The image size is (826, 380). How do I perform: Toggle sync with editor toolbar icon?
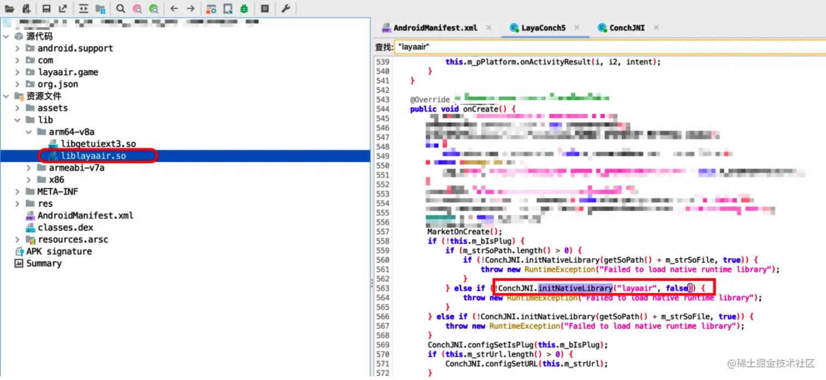[83, 9]
